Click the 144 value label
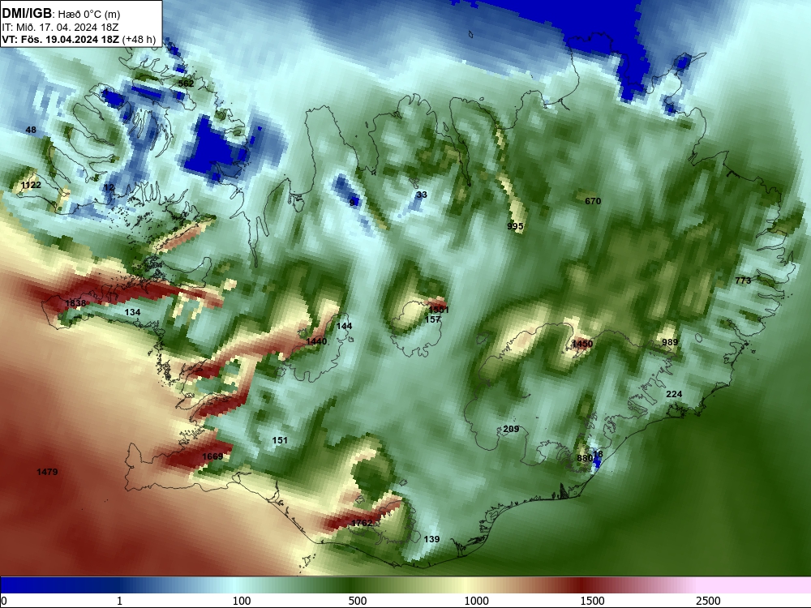 (x=344, y=326)
